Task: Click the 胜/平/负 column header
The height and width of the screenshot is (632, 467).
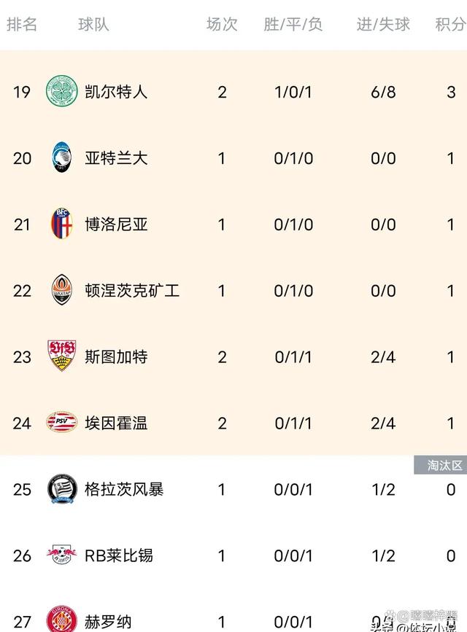Action: pyautogui.click(x=293, y=24)
